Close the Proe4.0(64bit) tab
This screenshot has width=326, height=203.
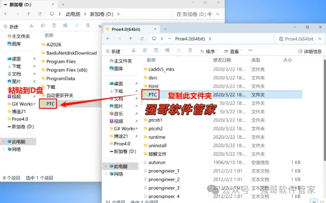[x=155, y=29]
